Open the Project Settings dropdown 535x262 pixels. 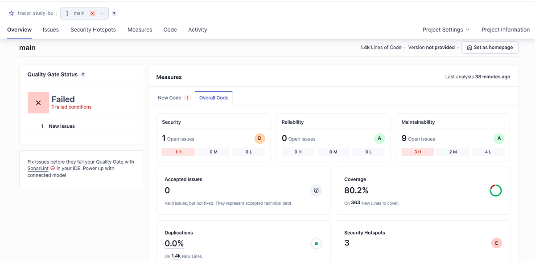click(445, 29)
